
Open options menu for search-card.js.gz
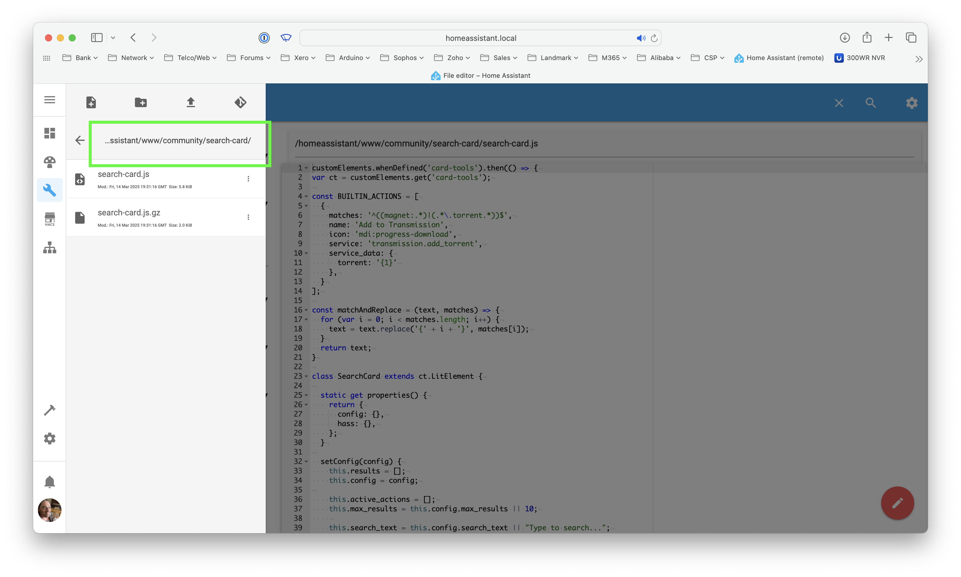[249, 217]
